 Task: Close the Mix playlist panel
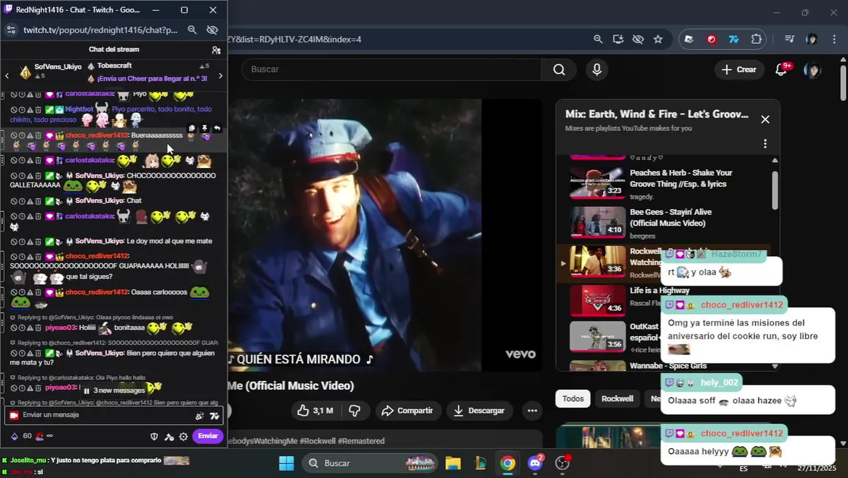[765, 119]
